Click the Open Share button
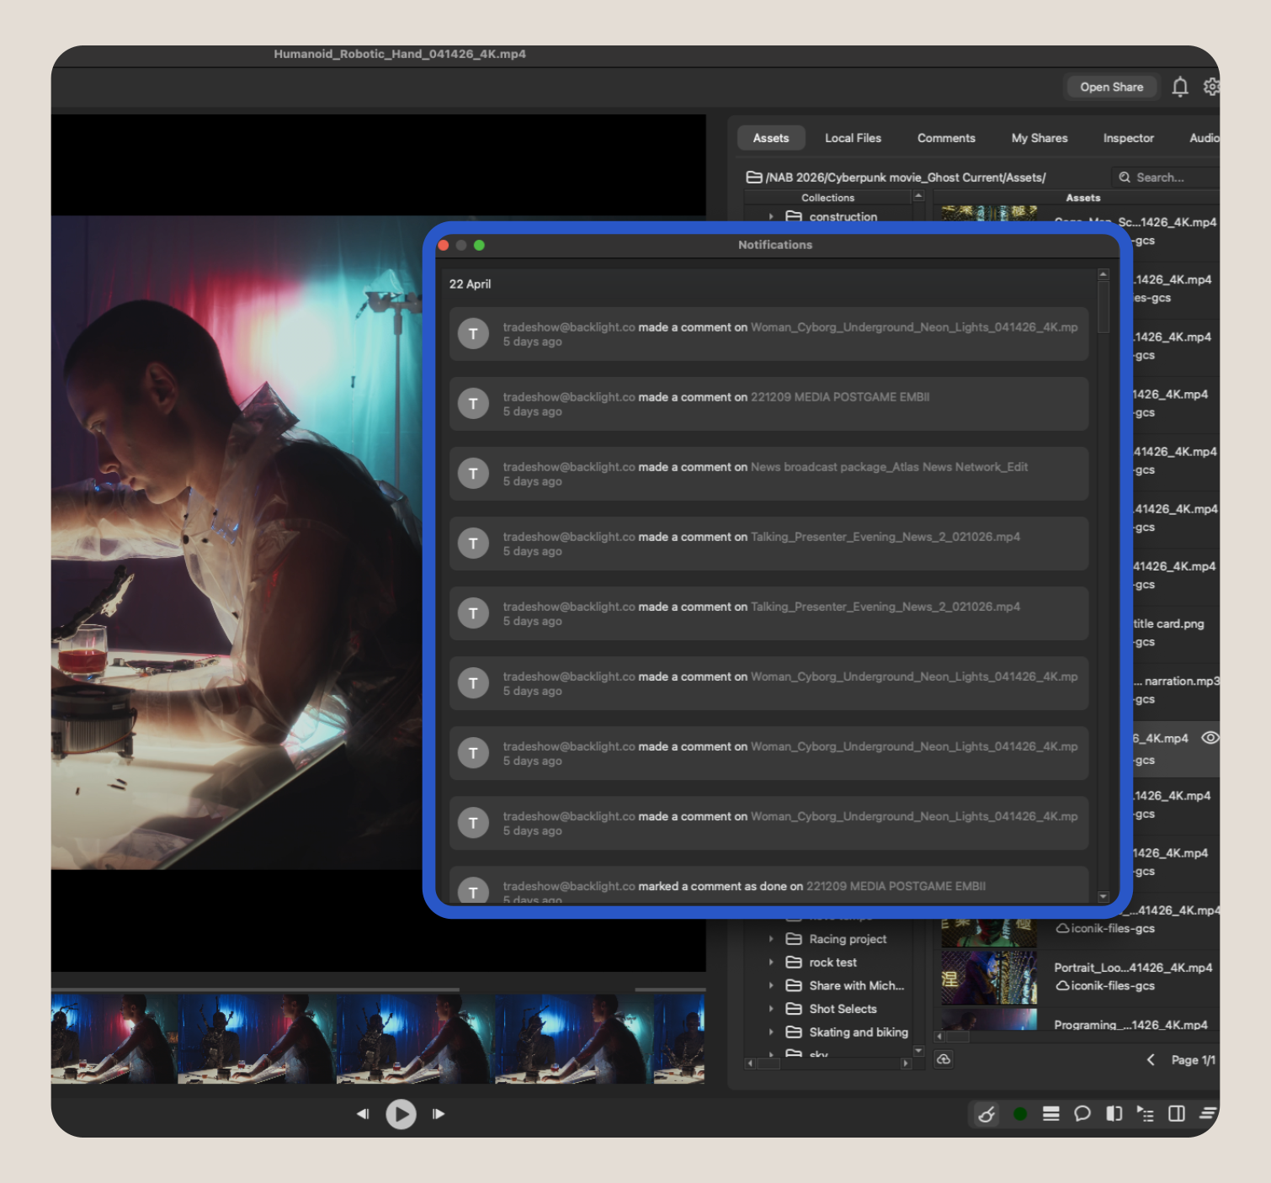Screen dimensions: 1271x1183 (x=1111, y=87)
